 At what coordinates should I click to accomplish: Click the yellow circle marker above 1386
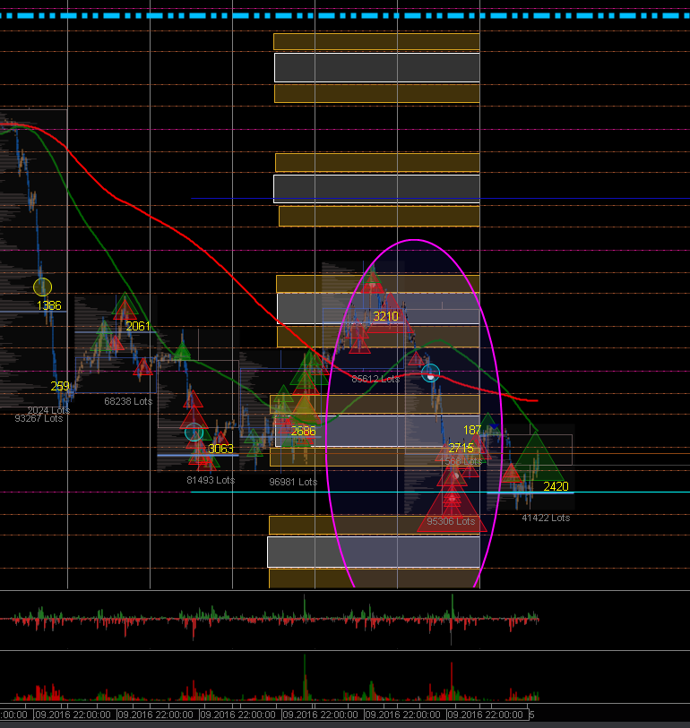pos(42,287)
